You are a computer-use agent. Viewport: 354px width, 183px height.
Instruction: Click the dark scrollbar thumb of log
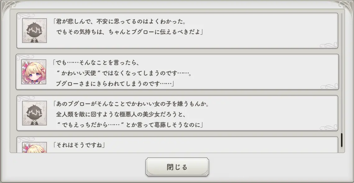click(342, 140)
